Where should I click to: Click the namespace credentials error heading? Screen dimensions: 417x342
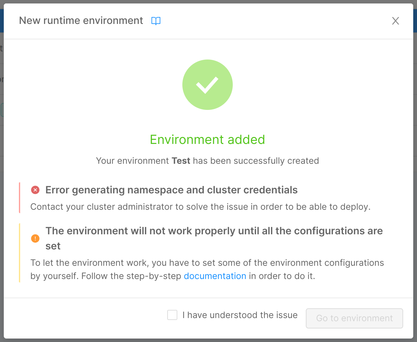[171, 190]
